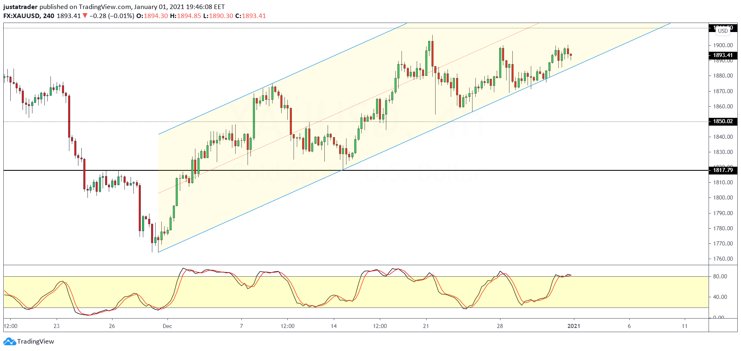The width and height of the screenshot is (741, 351).
Task: Select the 1850.02 price level label
Action: tap(723, 122)
